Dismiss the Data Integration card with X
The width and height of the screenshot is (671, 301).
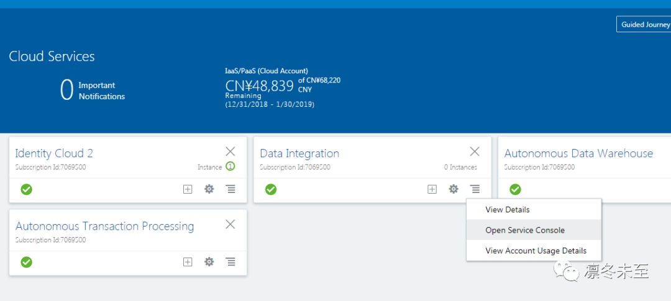click(475, 151)
